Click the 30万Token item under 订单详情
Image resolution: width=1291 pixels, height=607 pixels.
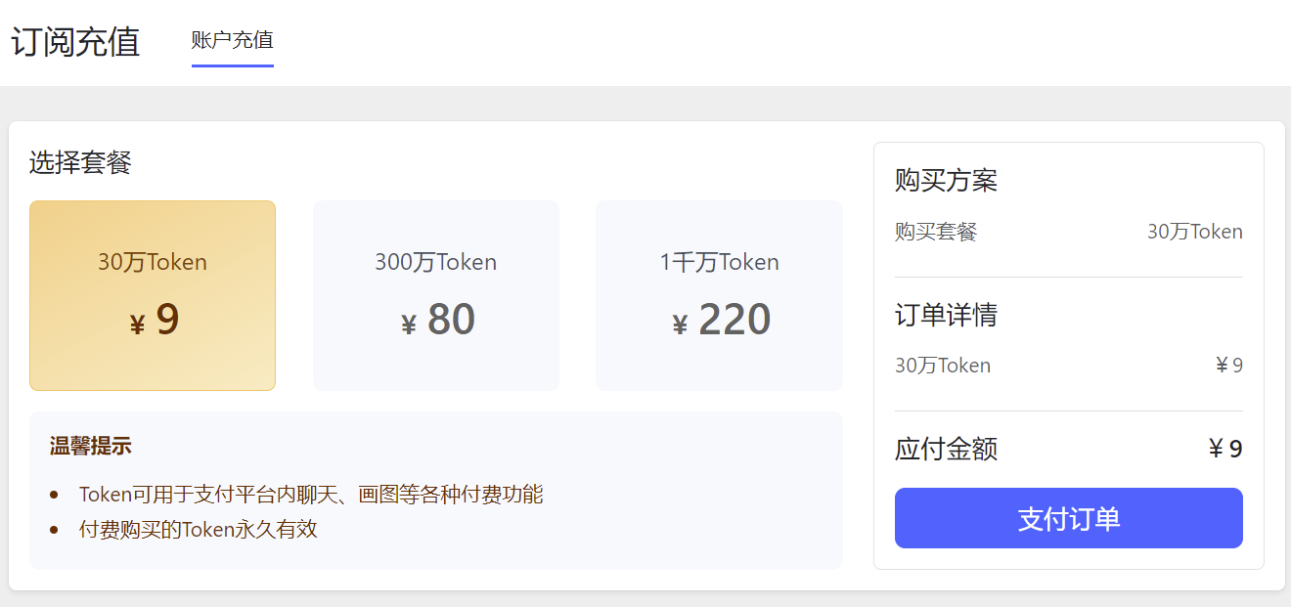click(x=943, y=366)
